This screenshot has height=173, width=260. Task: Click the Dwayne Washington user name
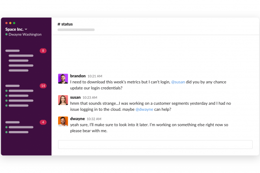[x=25, y=35]
